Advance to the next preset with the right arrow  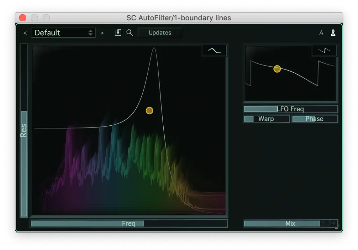pos(102,32)
